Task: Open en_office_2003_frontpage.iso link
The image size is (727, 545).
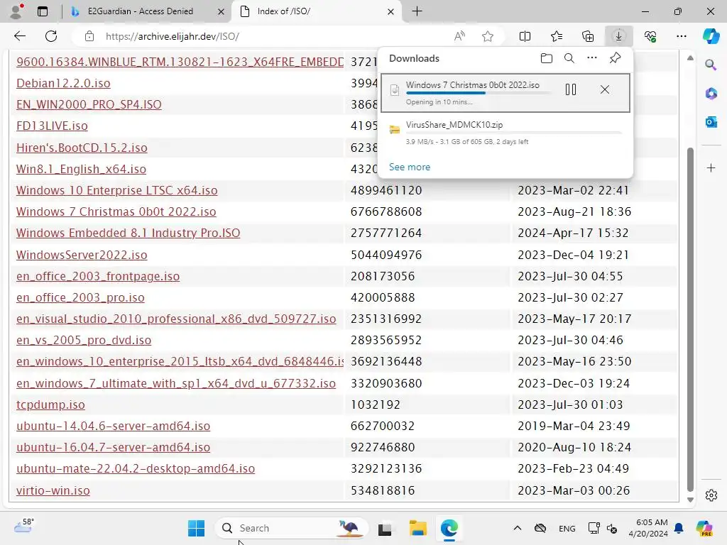Action: (x=98, y=276)
